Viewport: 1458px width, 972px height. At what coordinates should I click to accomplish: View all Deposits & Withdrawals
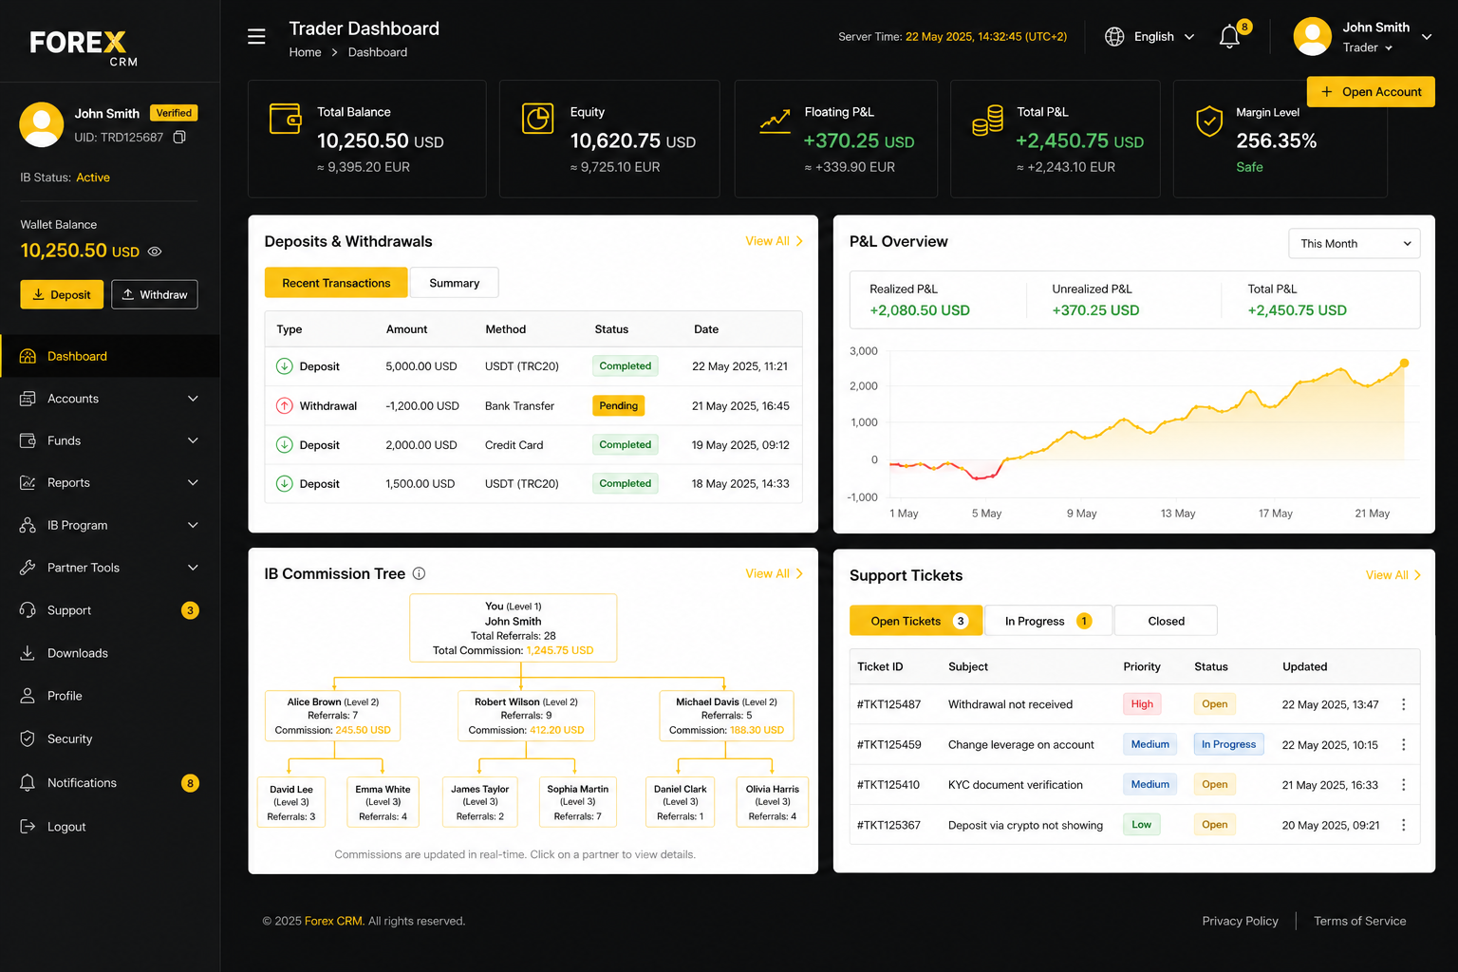[774, 241]
